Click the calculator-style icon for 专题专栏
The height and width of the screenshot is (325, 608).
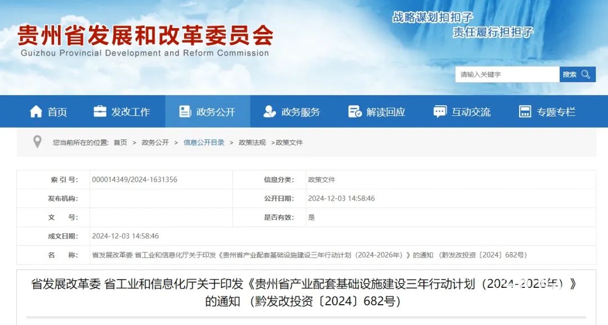point(525,111)
